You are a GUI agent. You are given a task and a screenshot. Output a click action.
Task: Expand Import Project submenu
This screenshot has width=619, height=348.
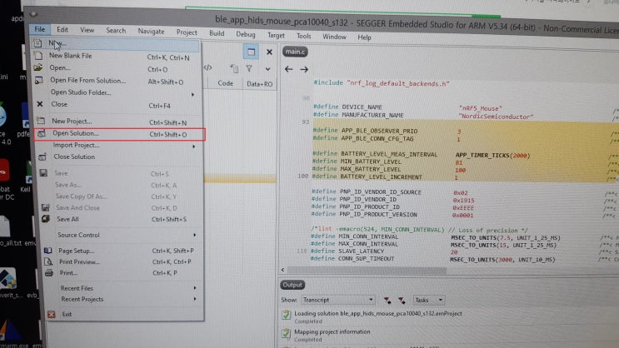pyautogui.click(x=119, y=146)
